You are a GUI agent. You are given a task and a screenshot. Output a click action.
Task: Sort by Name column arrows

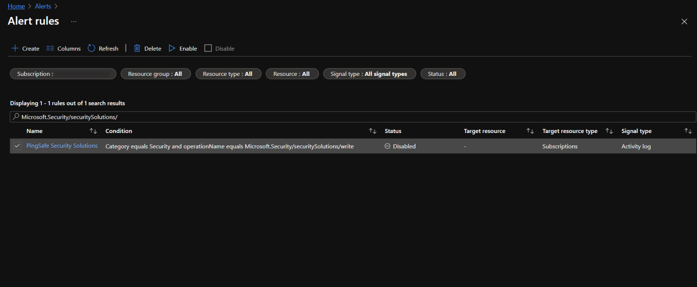pos(93,131)
